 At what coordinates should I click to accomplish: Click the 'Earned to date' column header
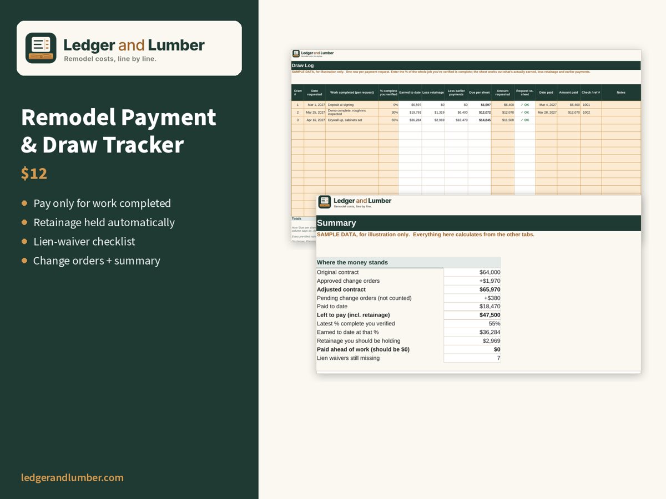coord(410,93)
